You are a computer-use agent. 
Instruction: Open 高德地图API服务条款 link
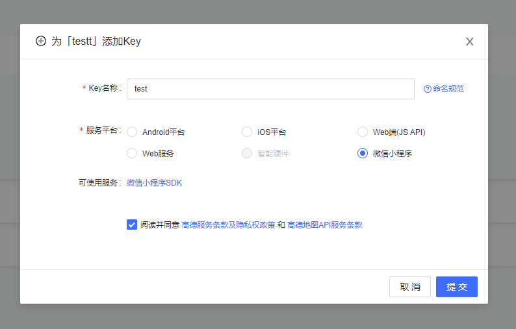pyautogui.click(x=324, y=225)
